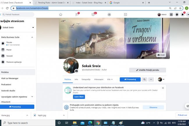This screenshot has width=189, height=126.
Task: Click Uredi on cover photo
Action: (x=161, y=55)
